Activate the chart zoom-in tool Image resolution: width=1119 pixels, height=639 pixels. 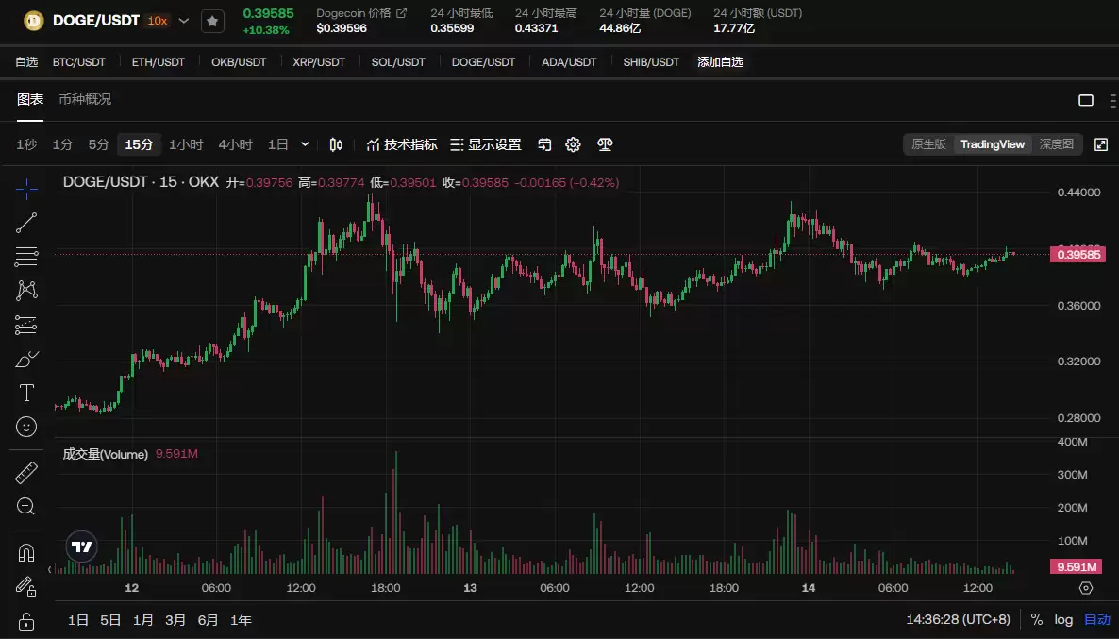tap(25, 507)
